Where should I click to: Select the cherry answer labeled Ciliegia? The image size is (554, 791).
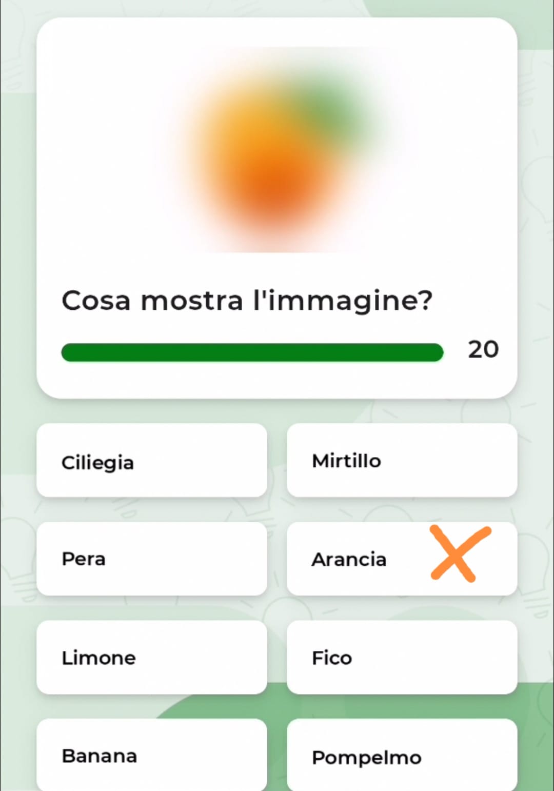(152, 460)
